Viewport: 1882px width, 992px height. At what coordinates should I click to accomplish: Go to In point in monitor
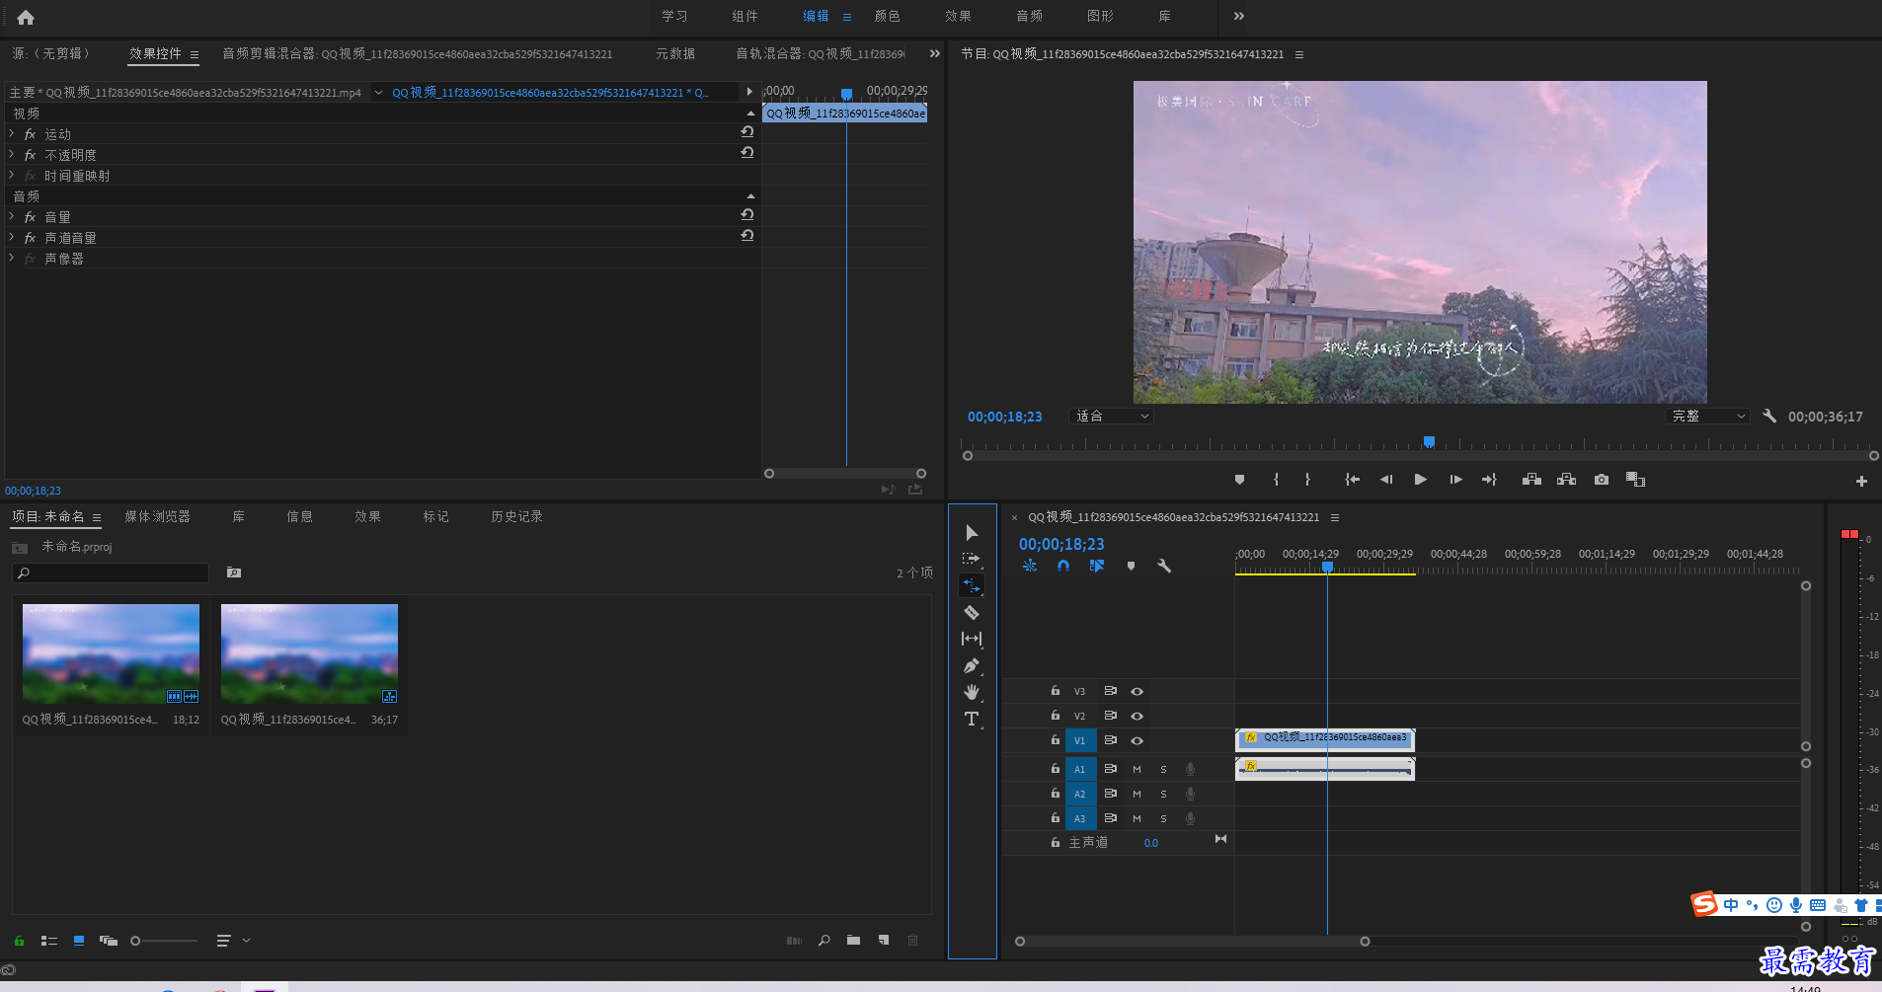point(1352,480)
